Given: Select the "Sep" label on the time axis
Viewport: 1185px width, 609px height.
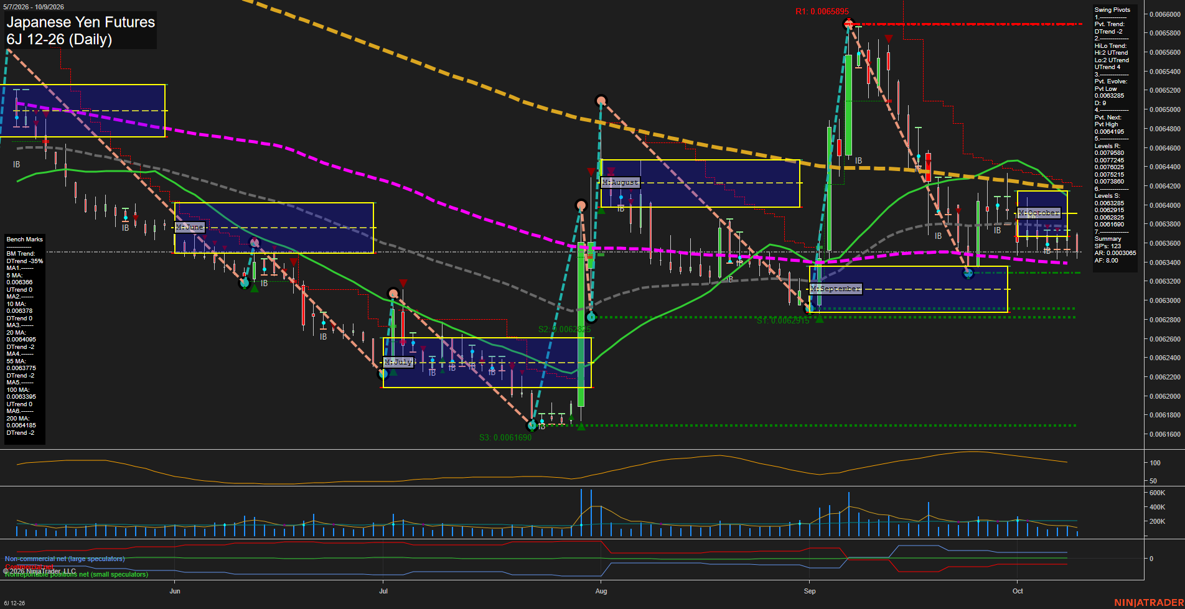Looking at the screenshot, I should click(810, 591).
